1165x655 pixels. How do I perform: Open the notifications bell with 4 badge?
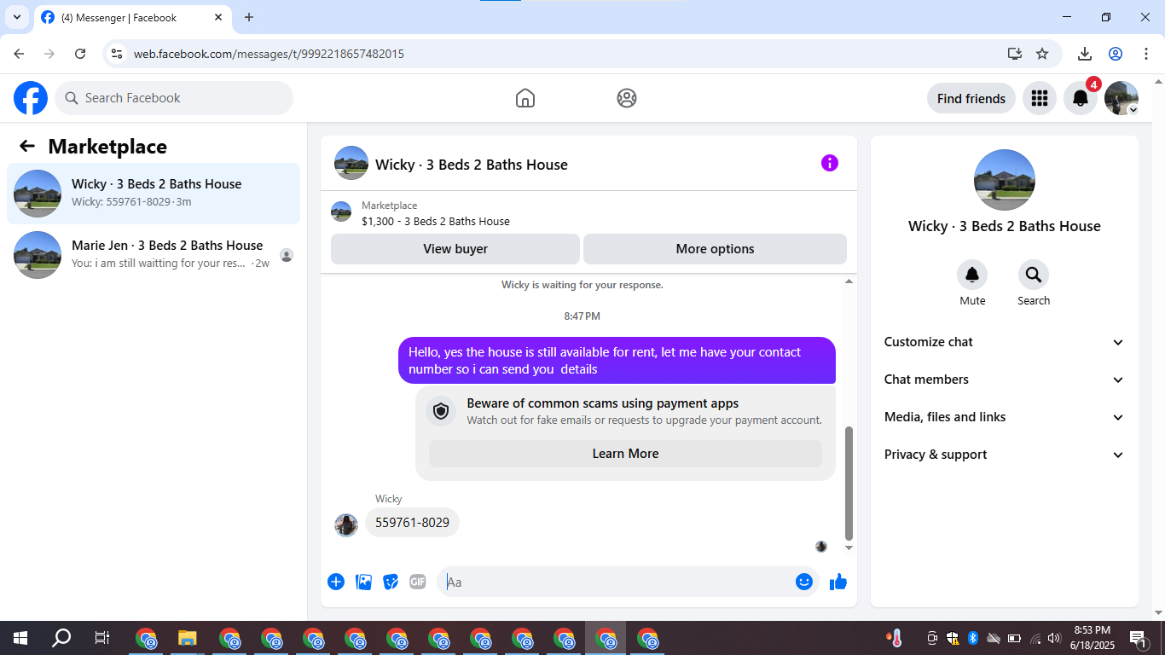pos(1081,98)
